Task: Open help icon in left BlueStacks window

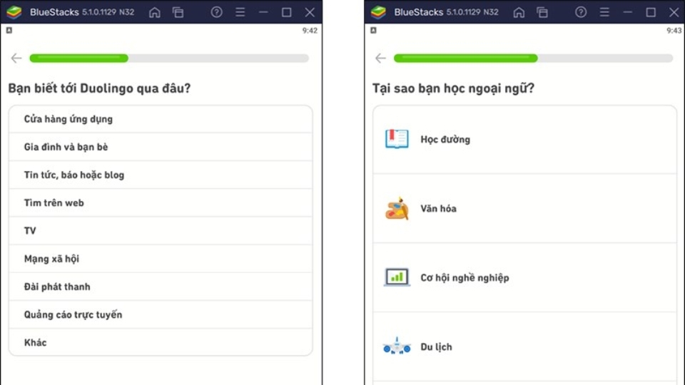Action: [217, 12]
